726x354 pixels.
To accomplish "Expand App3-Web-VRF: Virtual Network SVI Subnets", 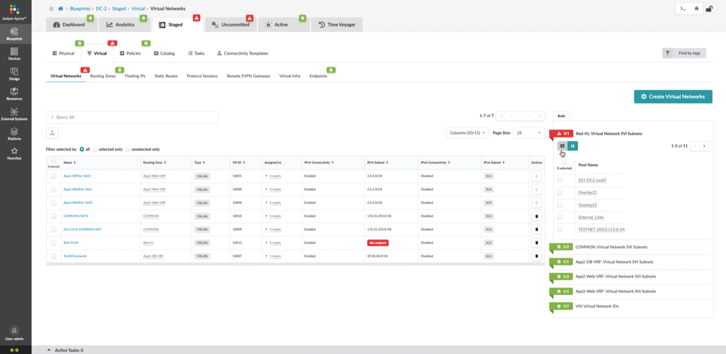I will click(x=616, y=291).
